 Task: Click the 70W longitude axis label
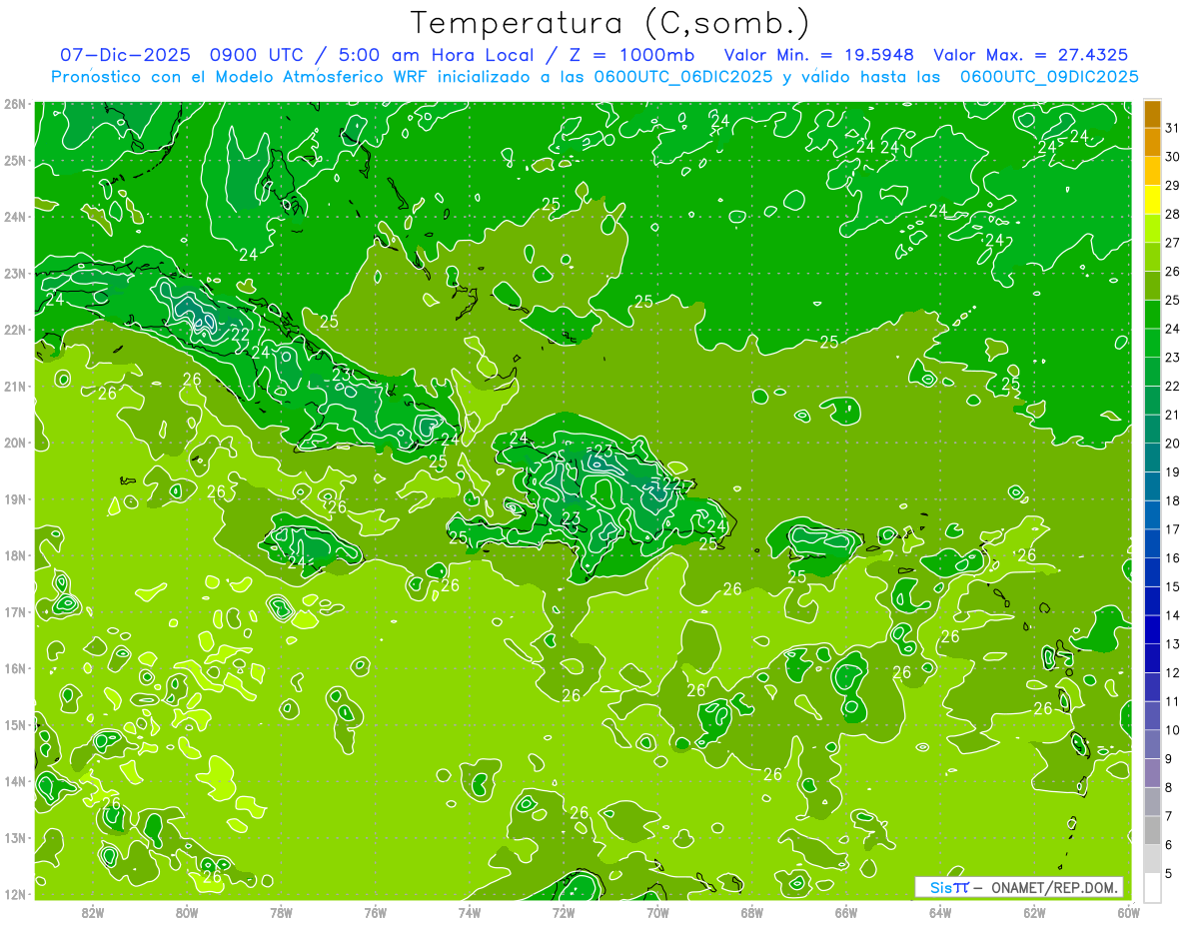click(x=657, y=912)
